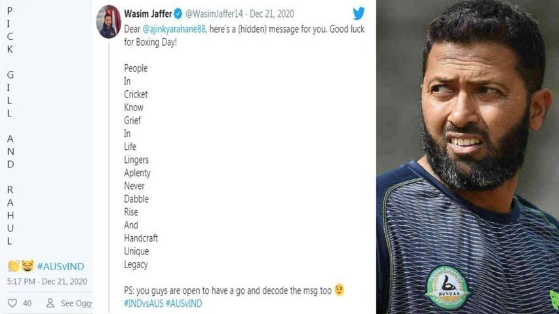Like the tweet with heart icon
The image size is (559, 314).
coord(12,303)
